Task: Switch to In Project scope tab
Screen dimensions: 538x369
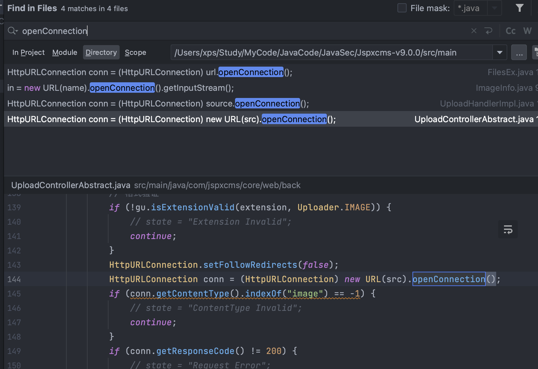Action: pyautogui.click(x=28, y=53)
